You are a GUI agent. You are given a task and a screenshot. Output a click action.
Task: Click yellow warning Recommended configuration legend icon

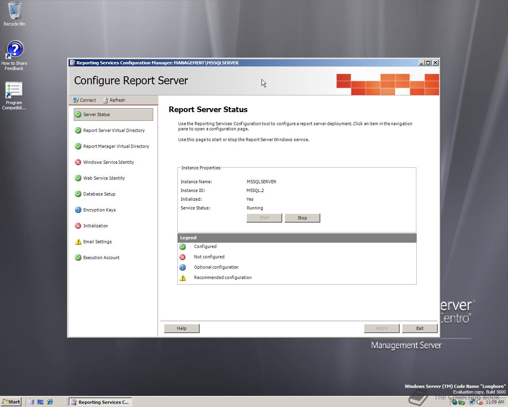183,278
